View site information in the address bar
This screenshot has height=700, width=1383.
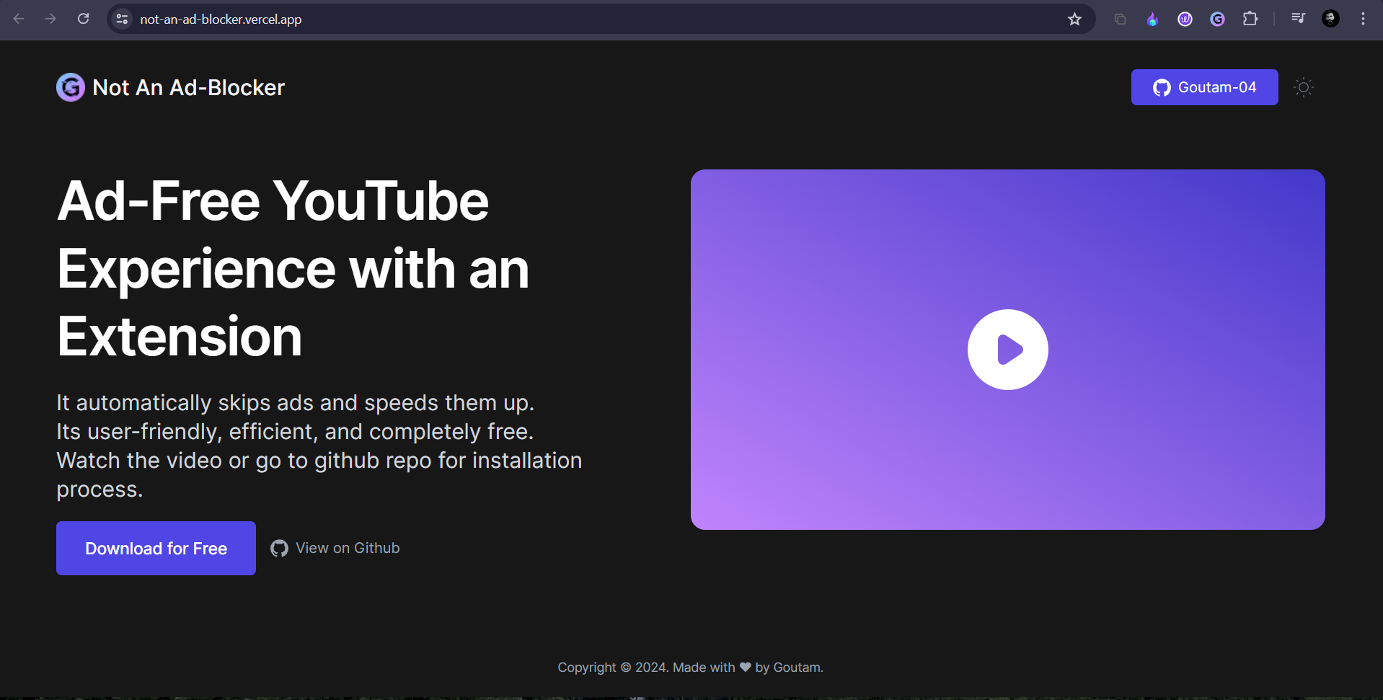122,19
